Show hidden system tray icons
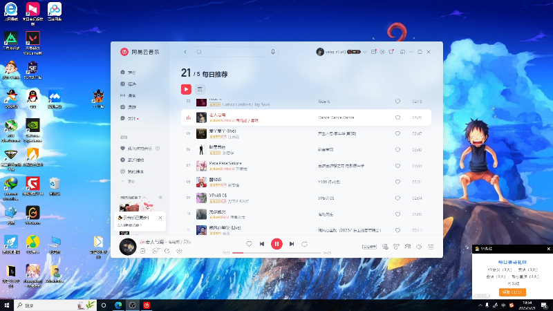The width and height of the screenshot is (553, 311). (480, 305)
